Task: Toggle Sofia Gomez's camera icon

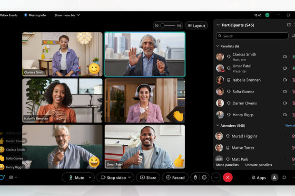Action: click(285, 92)
